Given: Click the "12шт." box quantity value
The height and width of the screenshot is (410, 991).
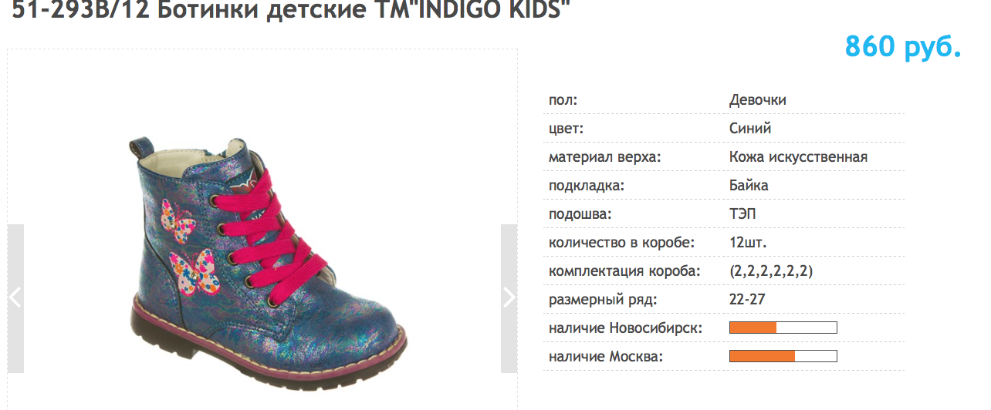Looking at the screenshot, I should pyautogui.click(x=747, y=243).
